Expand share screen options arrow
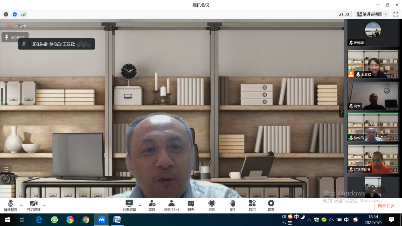Image resolution: width=402 pixels, height=226 pixels. click(140, 205)
